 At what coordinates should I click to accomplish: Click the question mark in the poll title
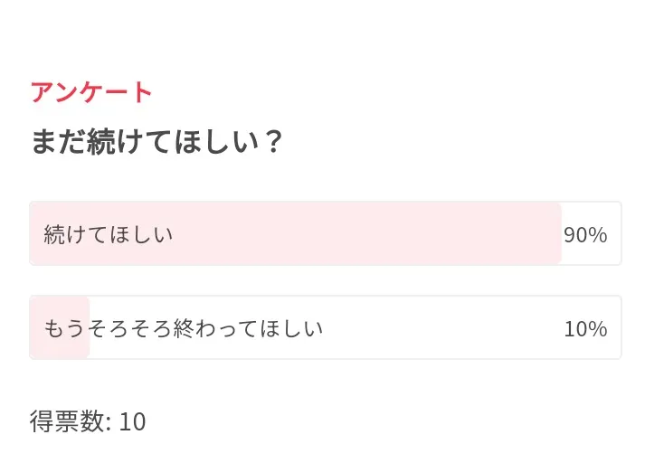(x=272, y=142)
